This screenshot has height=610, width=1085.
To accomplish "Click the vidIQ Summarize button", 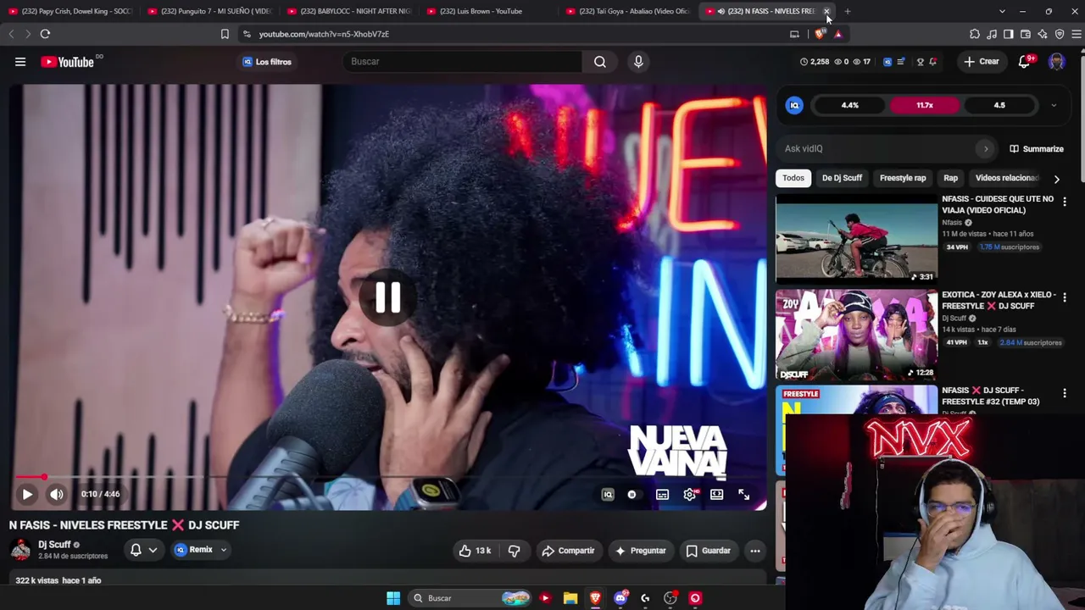I will click(1036, 149).
